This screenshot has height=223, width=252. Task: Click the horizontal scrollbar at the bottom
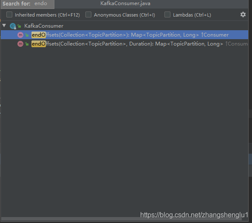click(122, 219)
